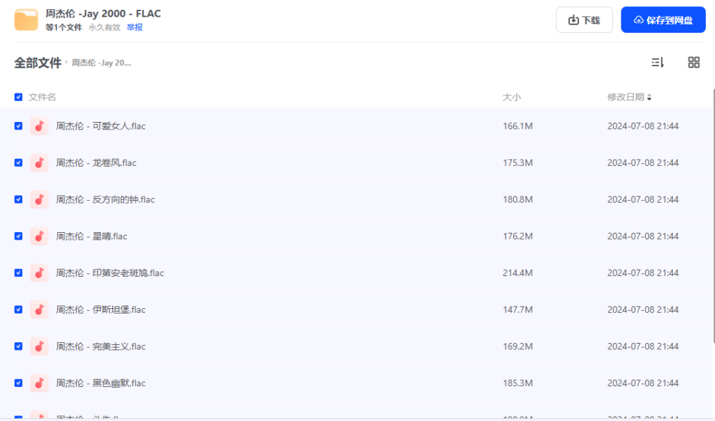Viewport: 715px width, 421px height.
Task: Open file 周杰伦 - 龙卷风.flac
Action: (x=96, y=163)
